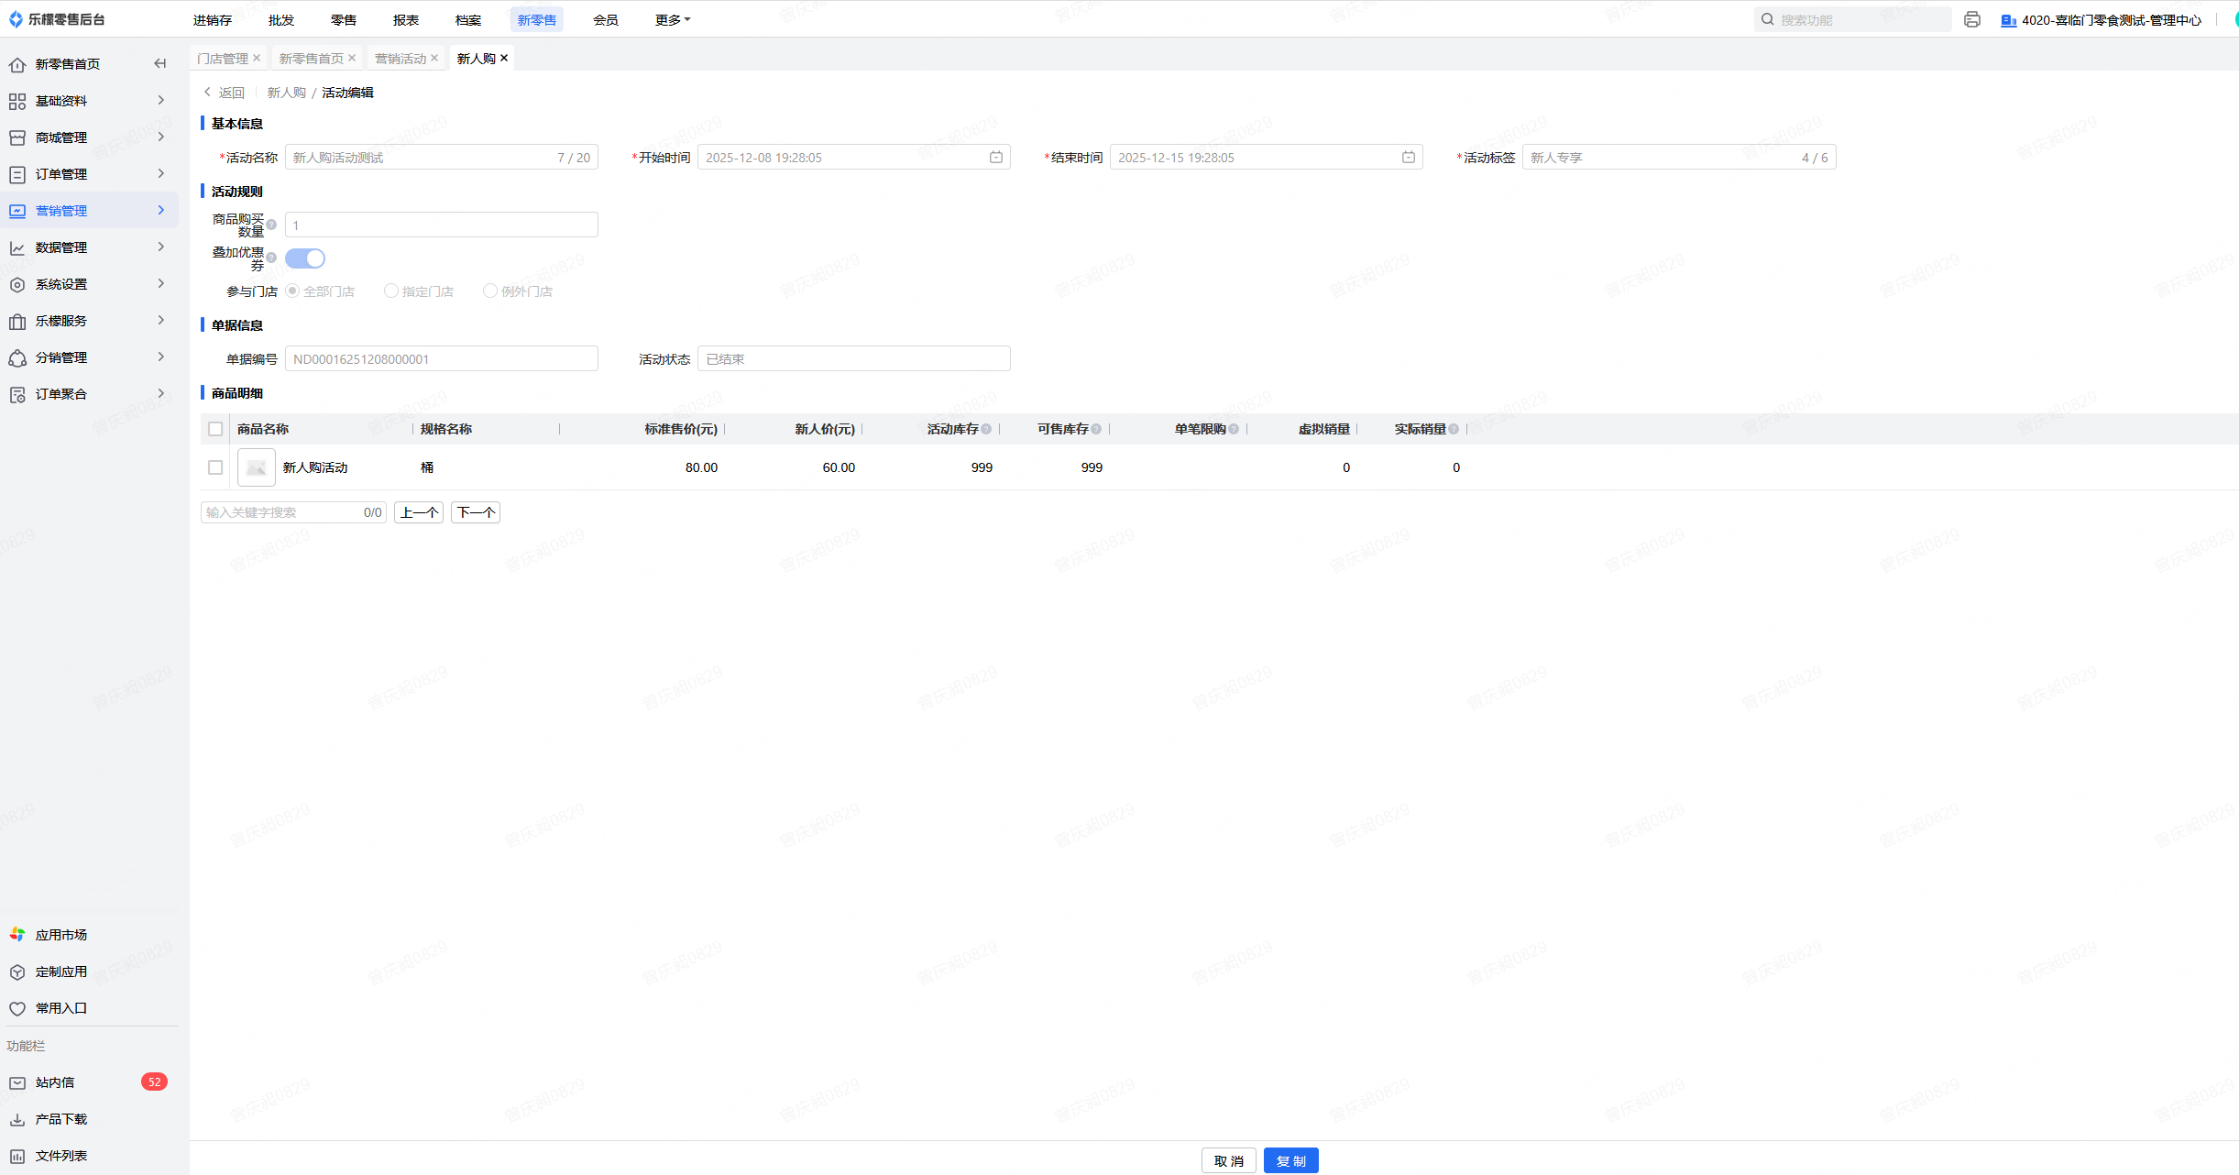The height and width of the screenshot is (1175, 2239).
Task: Open calendar picker for 结束时间
Action: point(1408,158)
